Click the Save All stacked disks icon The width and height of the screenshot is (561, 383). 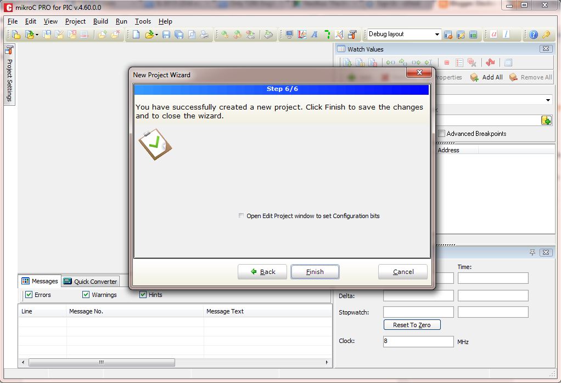pyautogui.click(x=179, y=35)
